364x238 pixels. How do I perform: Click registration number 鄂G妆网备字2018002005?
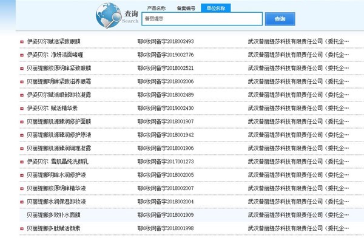(166, 175)
